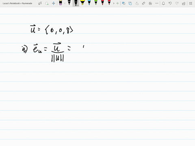Add a new pen with plus button
Viewport: 195px width, 146px height.
(x=117, y=3)
